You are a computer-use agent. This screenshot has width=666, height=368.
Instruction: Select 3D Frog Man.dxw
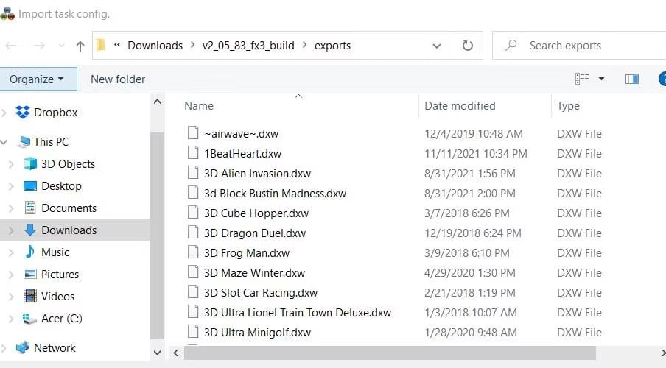(246, 253)
